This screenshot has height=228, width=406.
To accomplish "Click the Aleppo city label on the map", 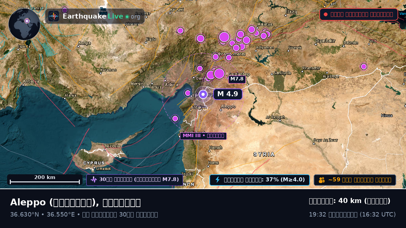I will click(228, 106).
